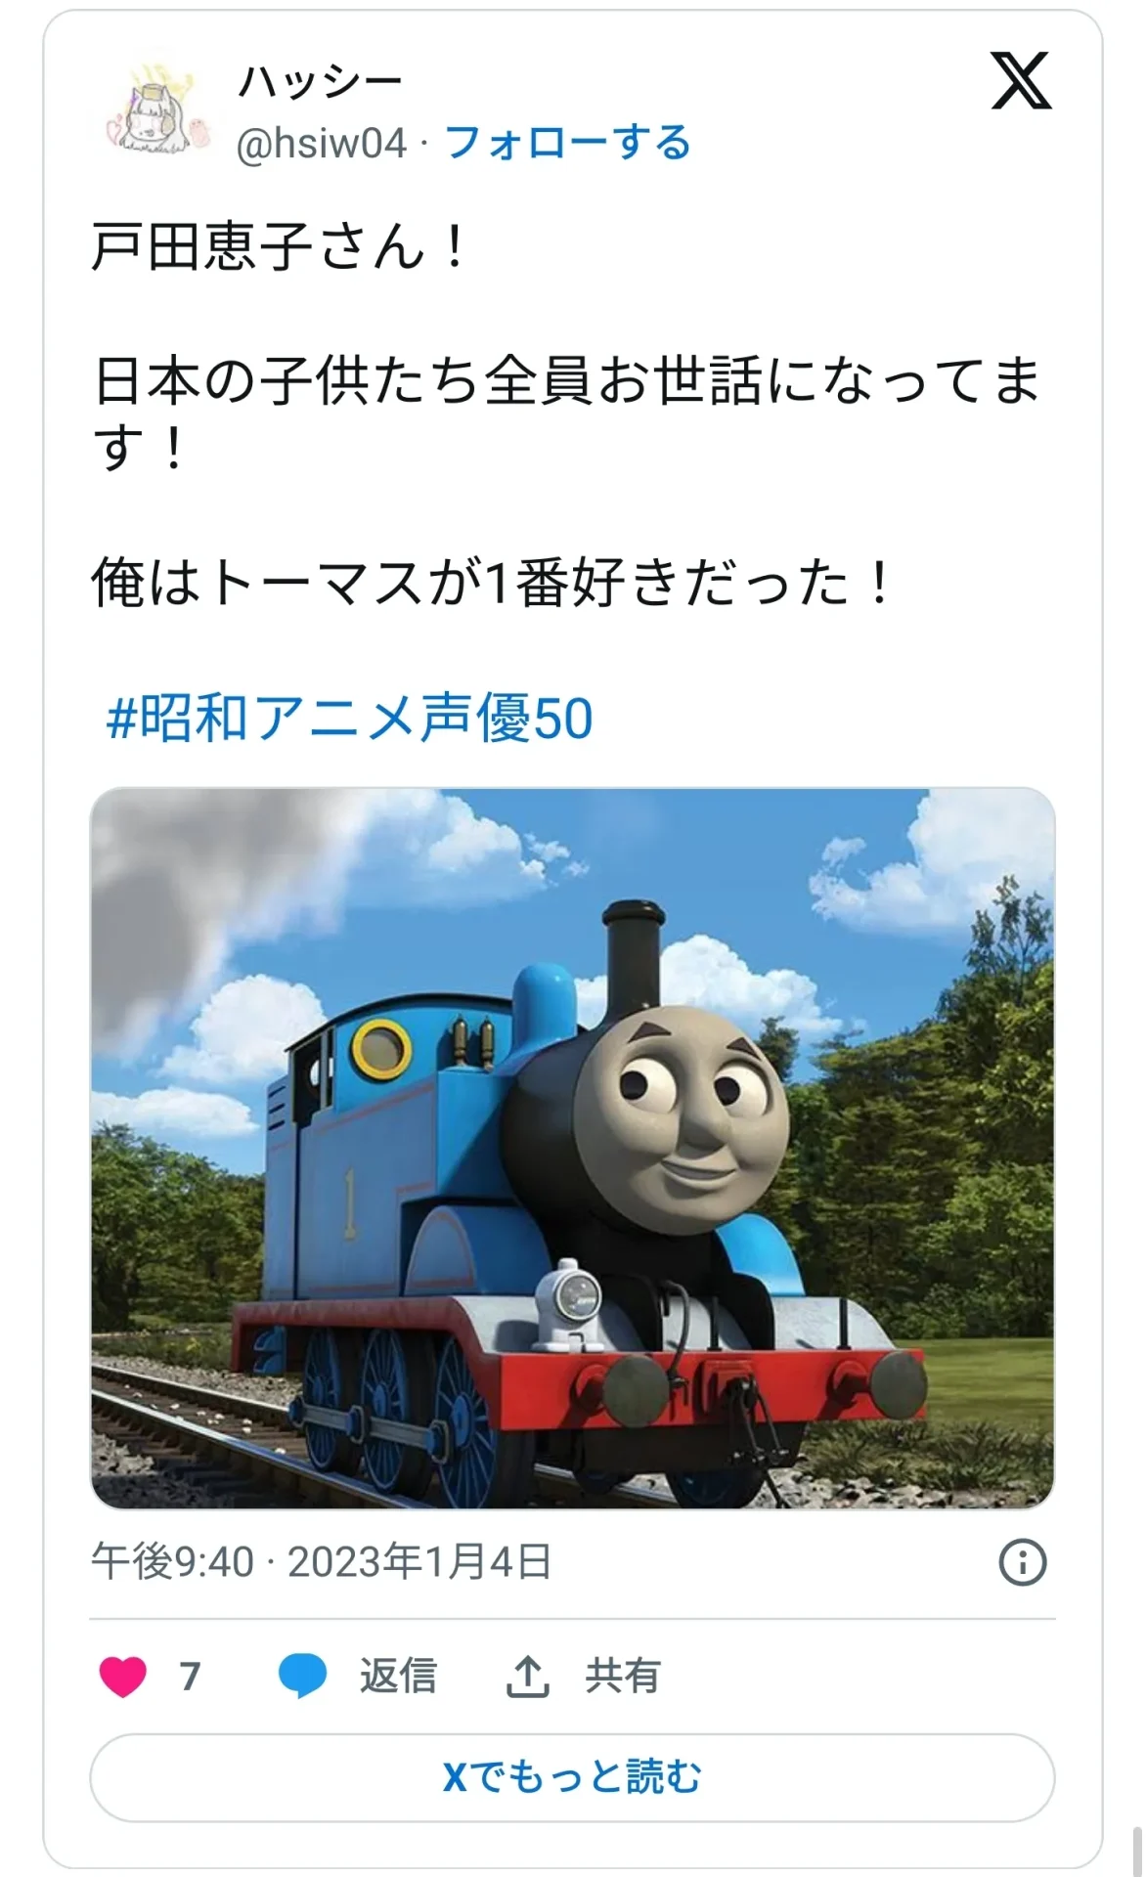Click the tweet line 俺はトーマスが1番好きだった！
The width and height of the screenshot is (1146, 1877).
click(x=494, y=583)
